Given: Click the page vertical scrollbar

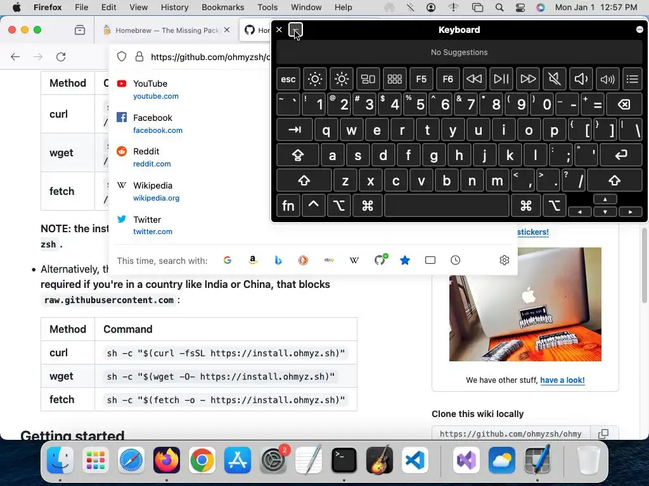Looking at the screenshot, I should pos(644,265).
